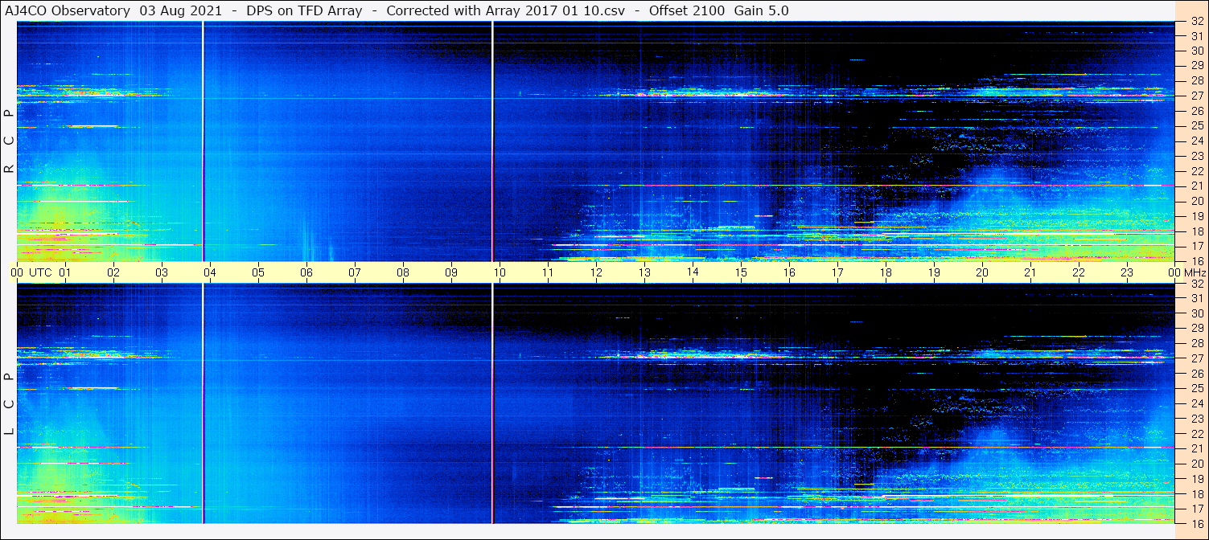Click hour label "16" on the time axis
Screen dimensions: 1209x540
[789, 272]
